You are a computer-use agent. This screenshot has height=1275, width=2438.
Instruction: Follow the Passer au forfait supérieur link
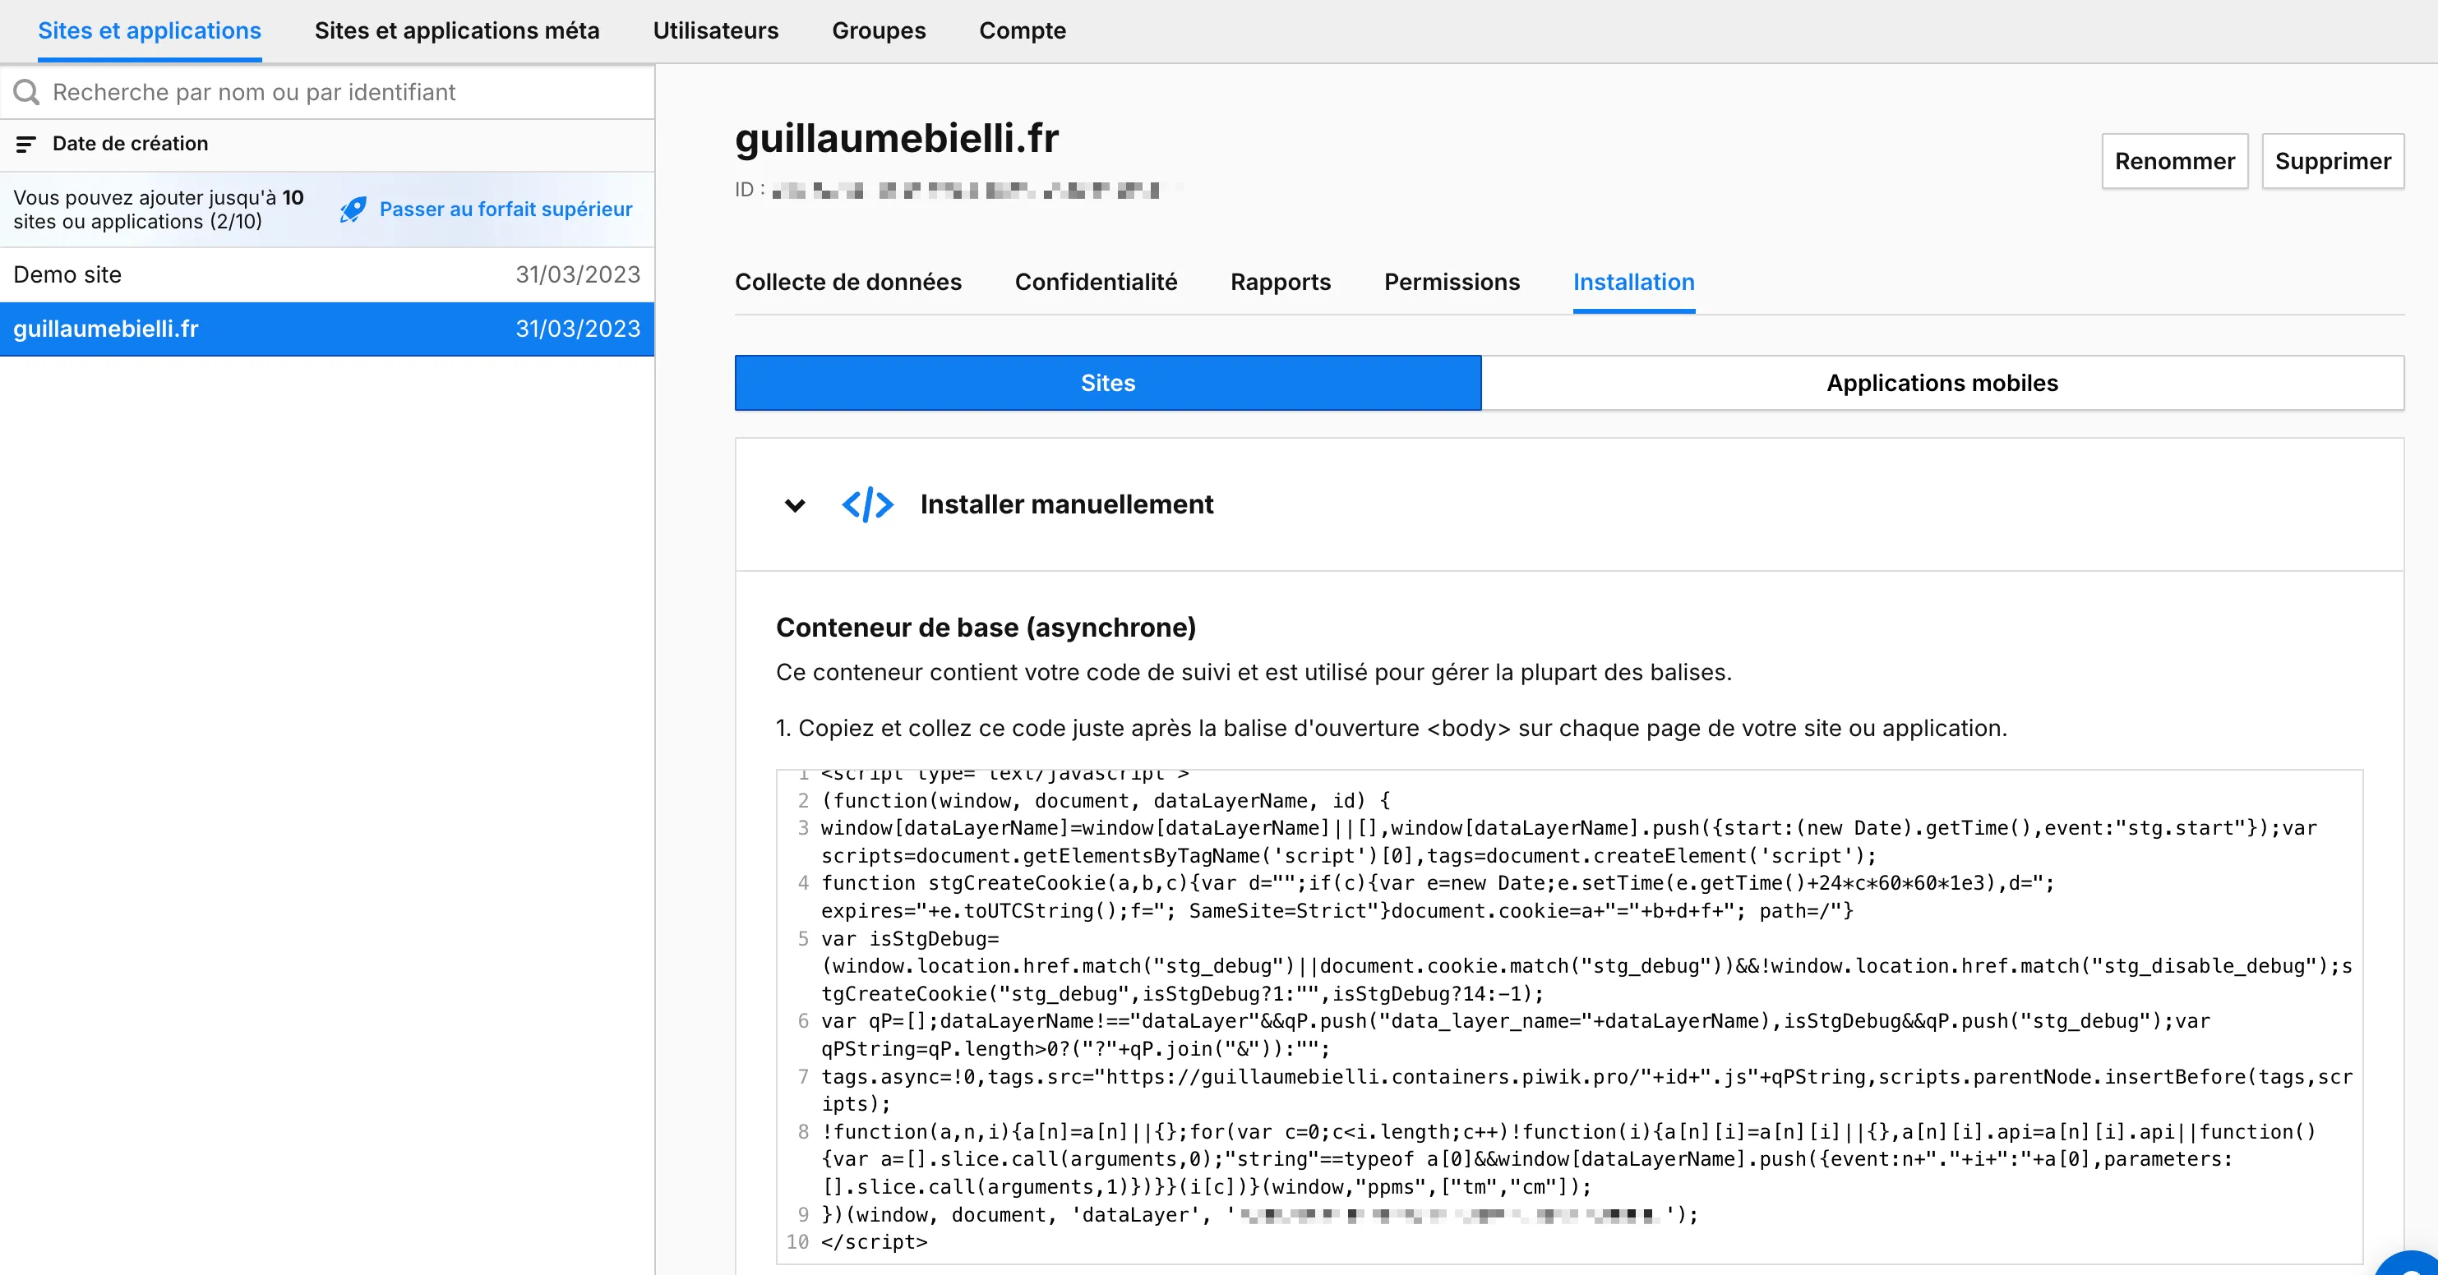click(x=506, y=209)
